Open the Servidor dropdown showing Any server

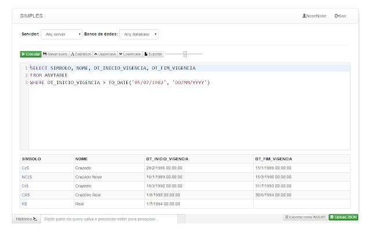(x=62, y=34)
